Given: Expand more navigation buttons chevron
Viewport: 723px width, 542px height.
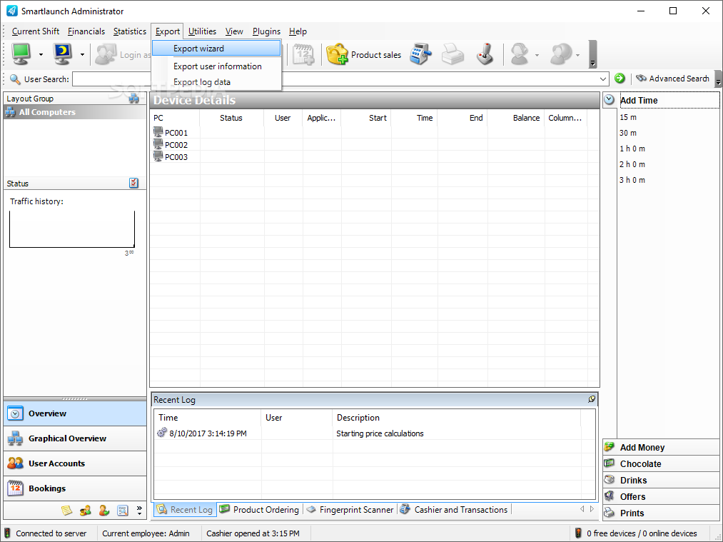Looking at the screenshot, I should 139,510.
